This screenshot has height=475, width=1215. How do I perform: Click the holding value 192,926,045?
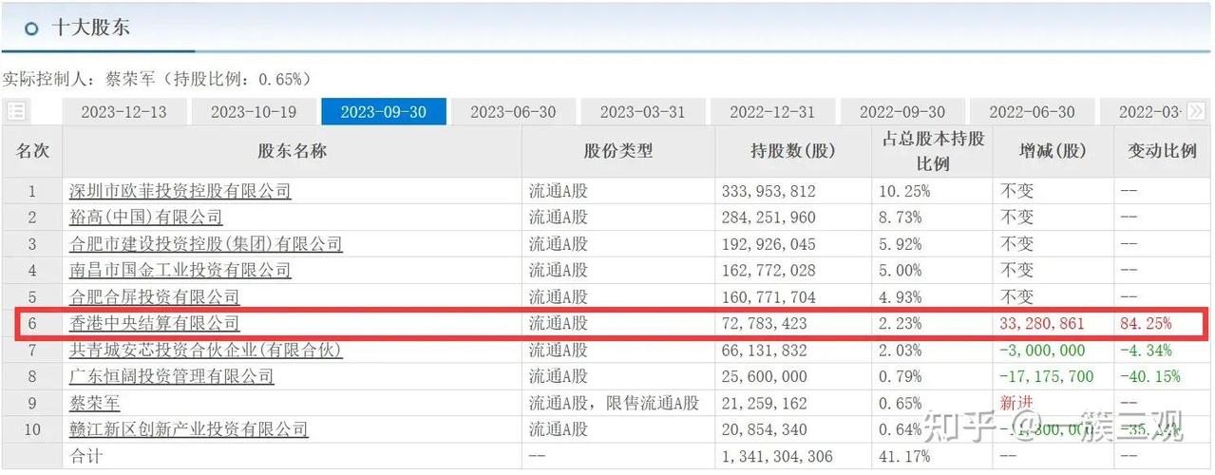click(769, 244)
